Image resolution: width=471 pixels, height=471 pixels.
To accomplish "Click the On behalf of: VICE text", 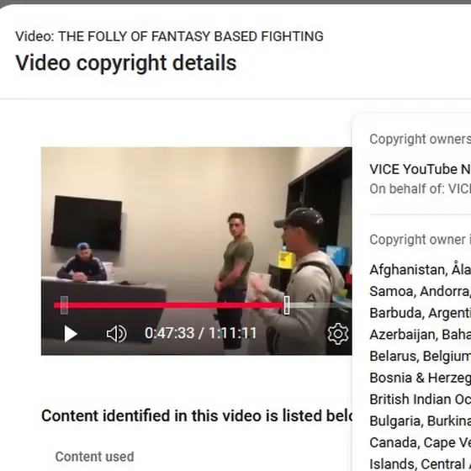I will click(420, 189).
